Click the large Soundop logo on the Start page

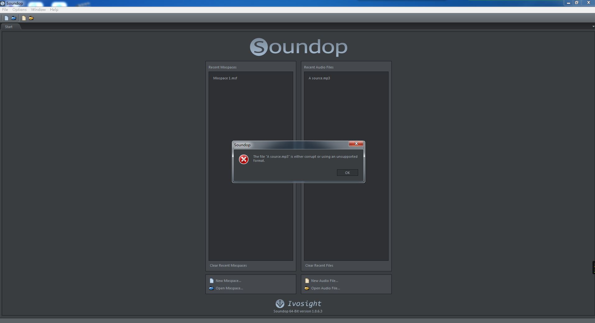[298, 47]
